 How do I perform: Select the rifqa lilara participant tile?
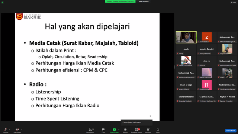[227, 49]
